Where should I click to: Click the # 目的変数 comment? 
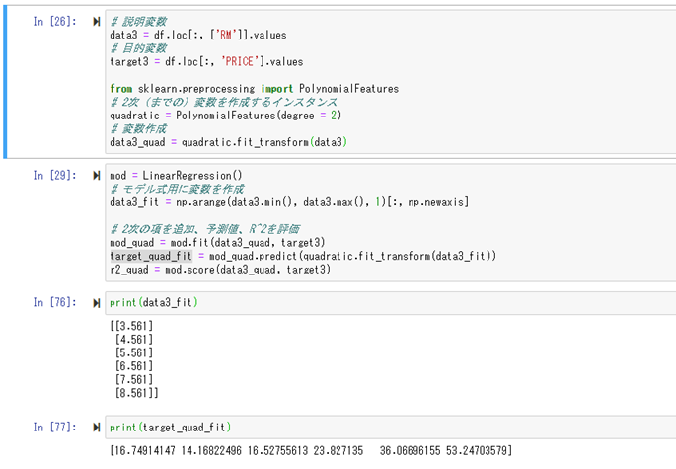pos(138,48)
